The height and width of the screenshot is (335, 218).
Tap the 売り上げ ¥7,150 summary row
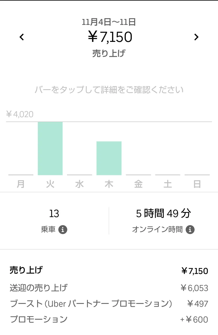coord(109,271)
